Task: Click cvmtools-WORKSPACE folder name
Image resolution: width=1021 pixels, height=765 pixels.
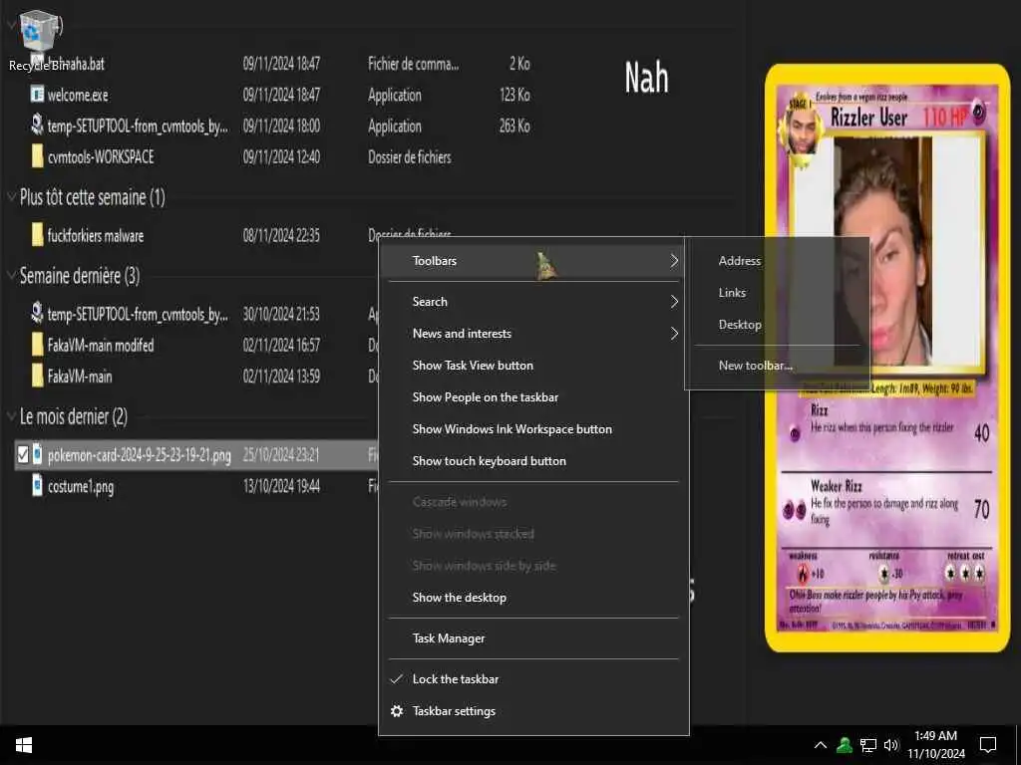Action: coord(101,156)
